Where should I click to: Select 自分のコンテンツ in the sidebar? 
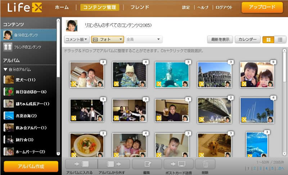(x=28, y=35)
